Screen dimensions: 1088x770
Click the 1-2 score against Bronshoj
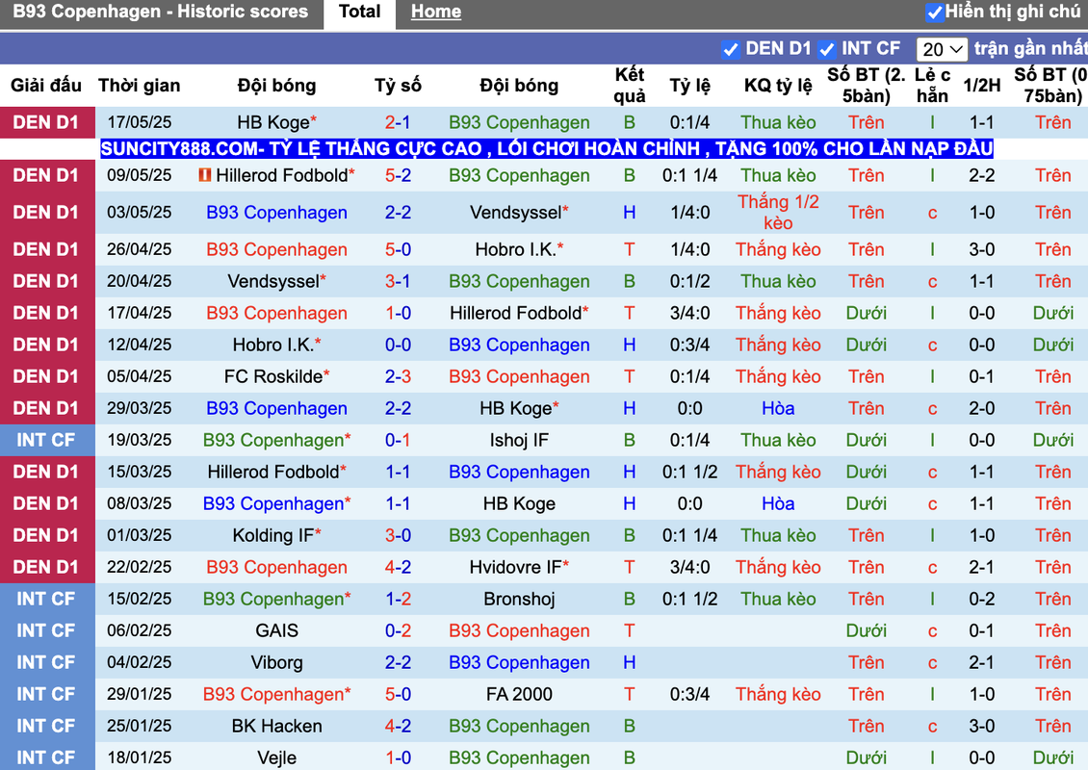[398, 600]
